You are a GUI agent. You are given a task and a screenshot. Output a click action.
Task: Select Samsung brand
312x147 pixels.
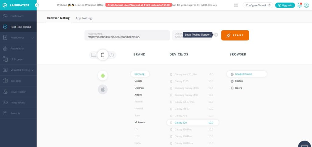point(140,74)
